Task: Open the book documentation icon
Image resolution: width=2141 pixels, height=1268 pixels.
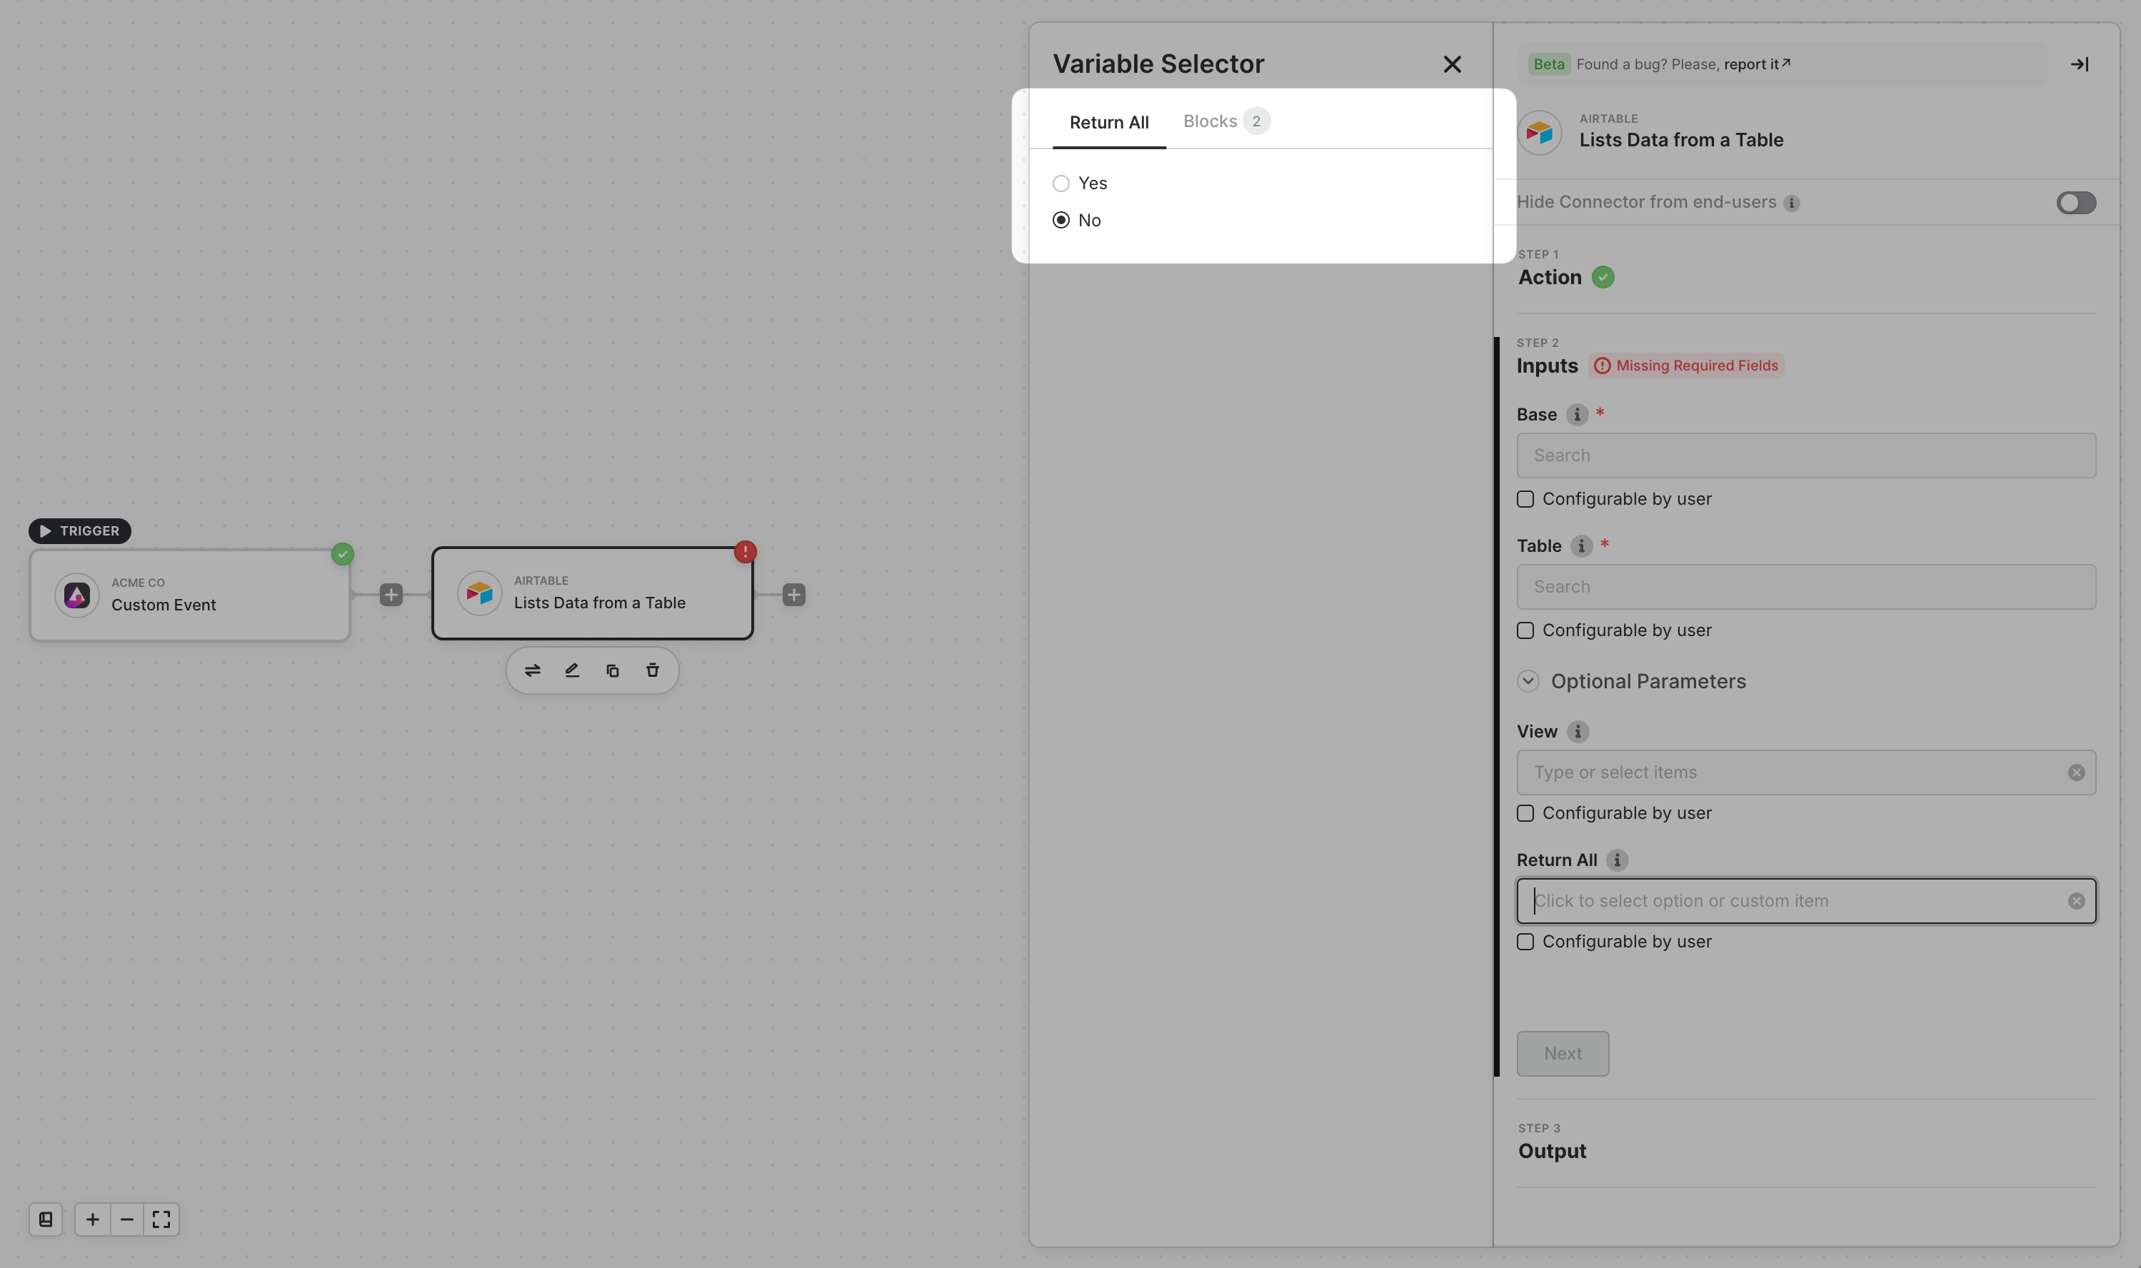Action: pyautogui.click(x=46, y=1219)
